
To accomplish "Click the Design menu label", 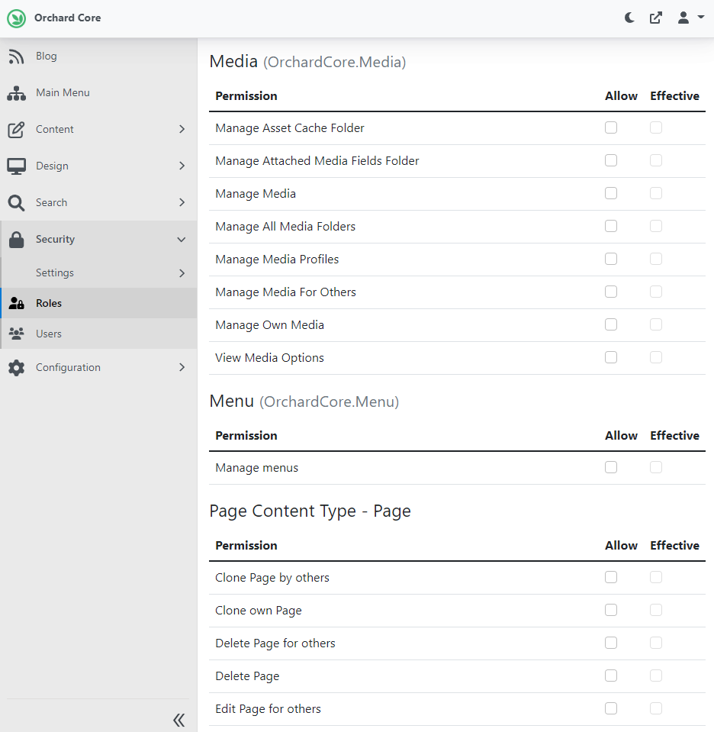I will tap(53, 166).
